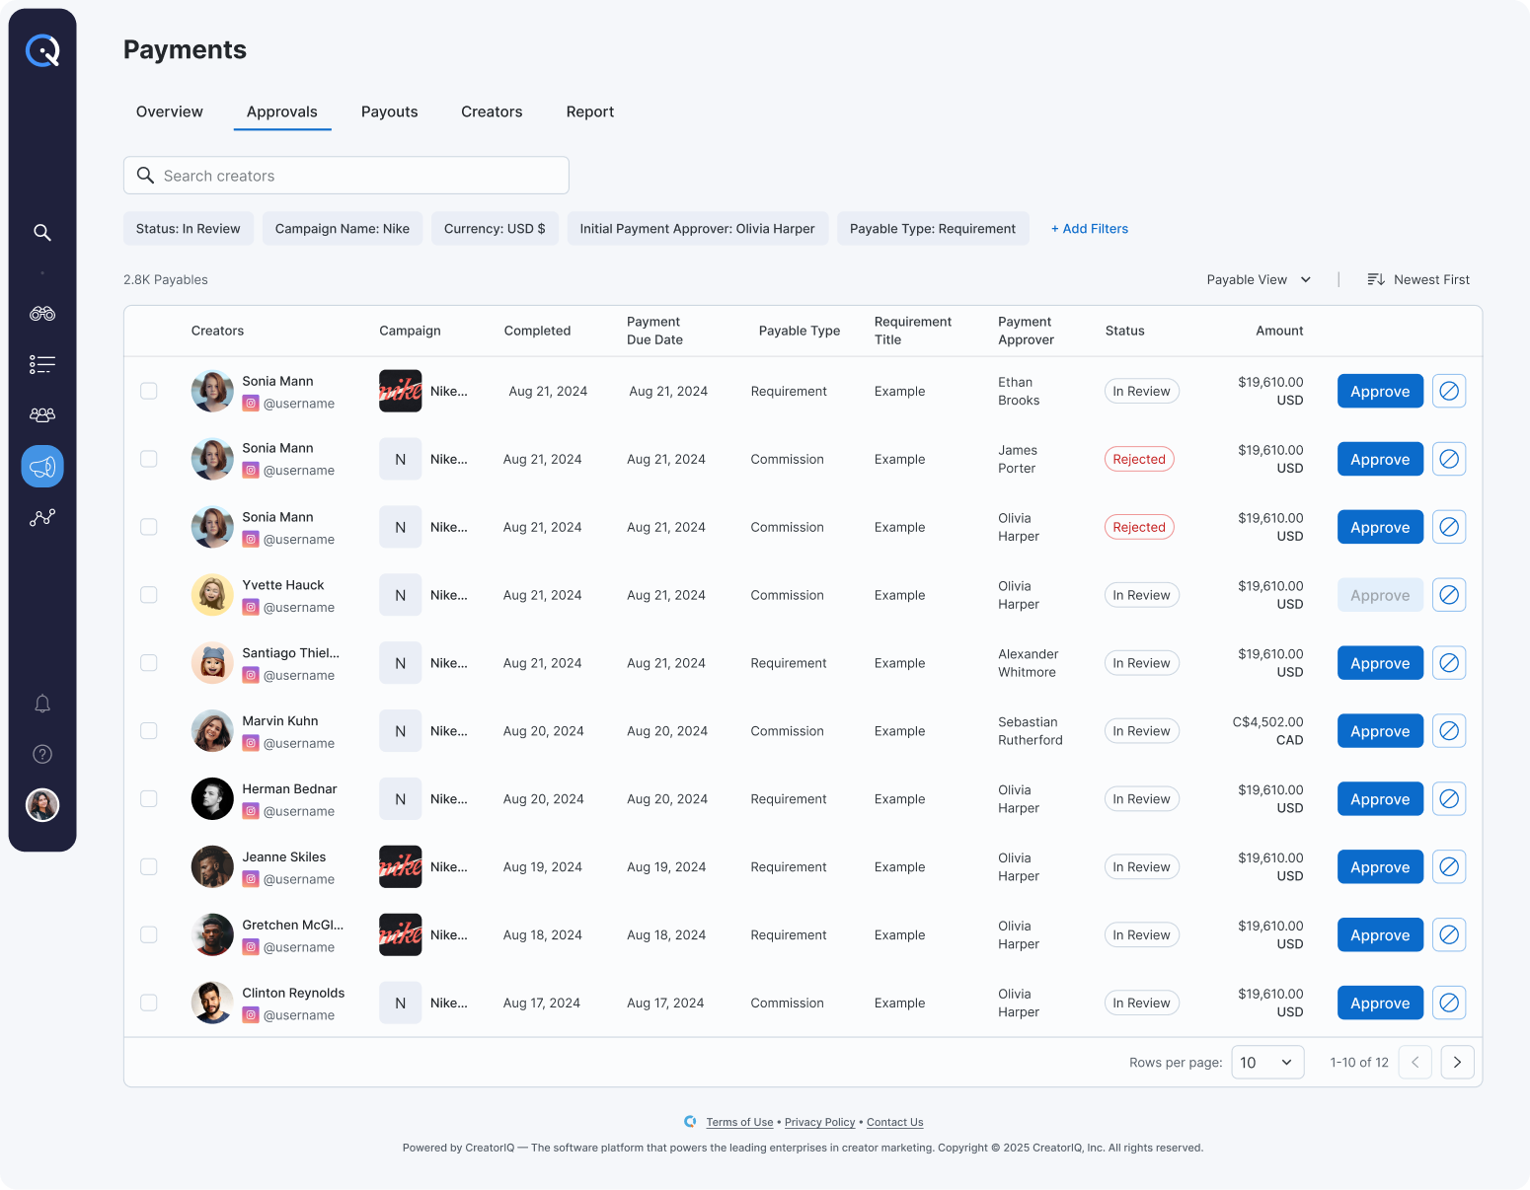
Task: Open the Privacy Policy link
Action: pos(819,1122)
